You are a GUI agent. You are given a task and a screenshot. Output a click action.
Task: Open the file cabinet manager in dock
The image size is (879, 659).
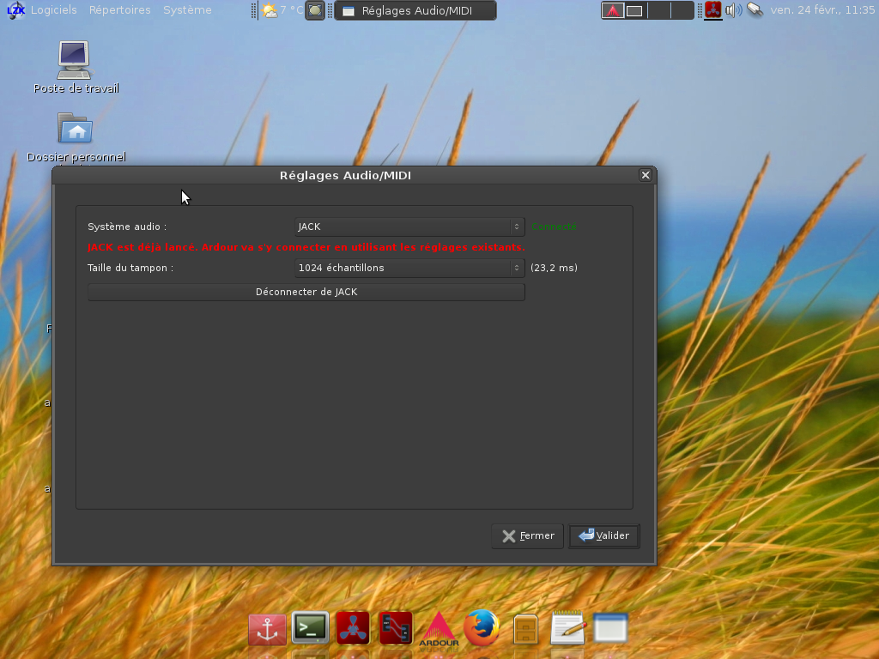click(525, 629)
